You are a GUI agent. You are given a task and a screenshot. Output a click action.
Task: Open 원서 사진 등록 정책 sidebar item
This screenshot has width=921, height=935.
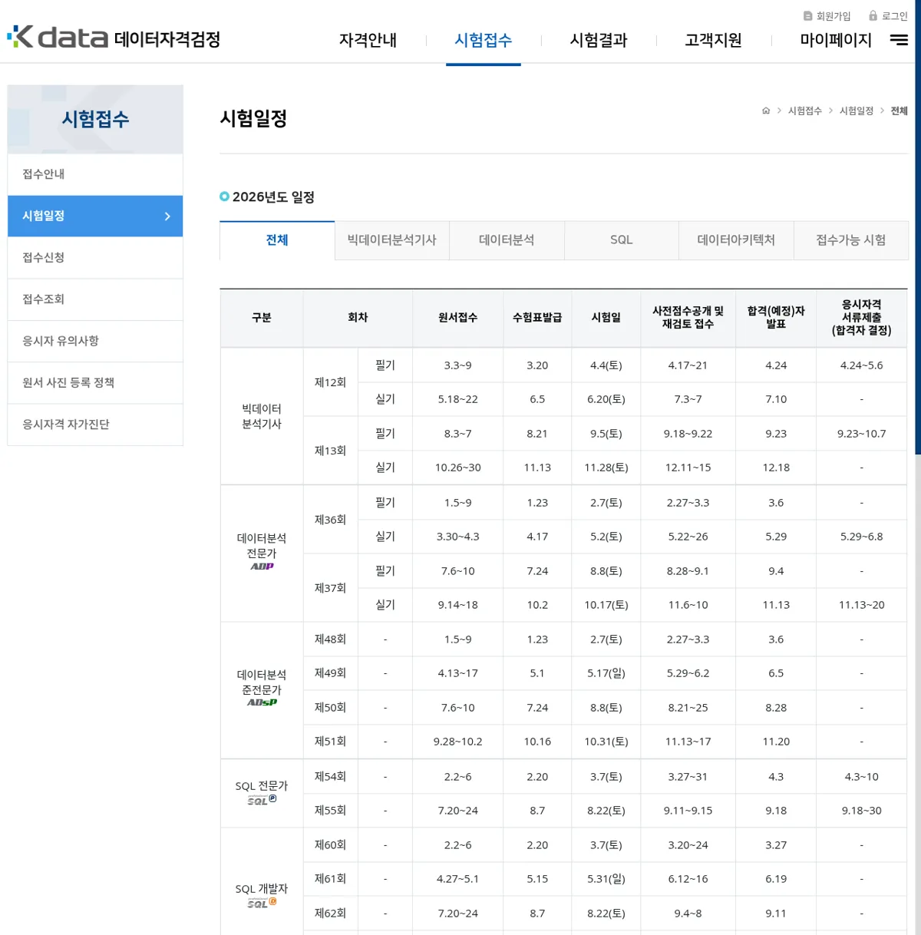pyautogui.click(x=95, y=383)
